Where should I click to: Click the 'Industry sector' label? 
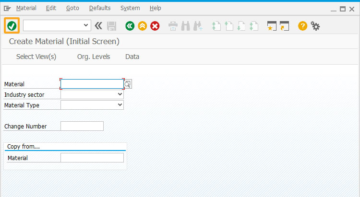point(24,95)
